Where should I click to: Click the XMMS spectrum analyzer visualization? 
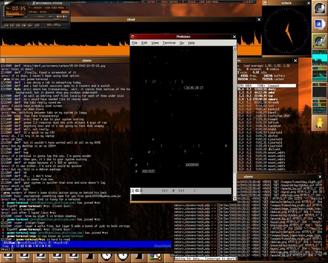(x=15, y=14)
